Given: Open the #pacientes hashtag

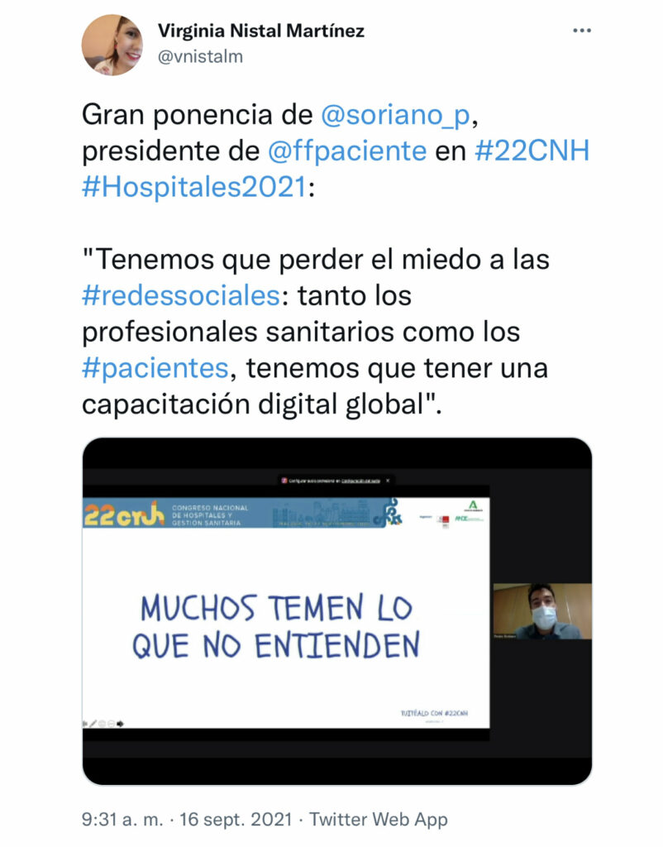Looking at the screenshot, I should (x=155, y=368).
